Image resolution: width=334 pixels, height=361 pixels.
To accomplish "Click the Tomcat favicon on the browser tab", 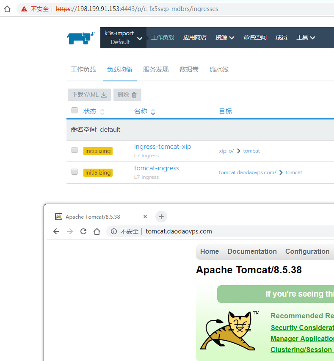I will [59, 217].
